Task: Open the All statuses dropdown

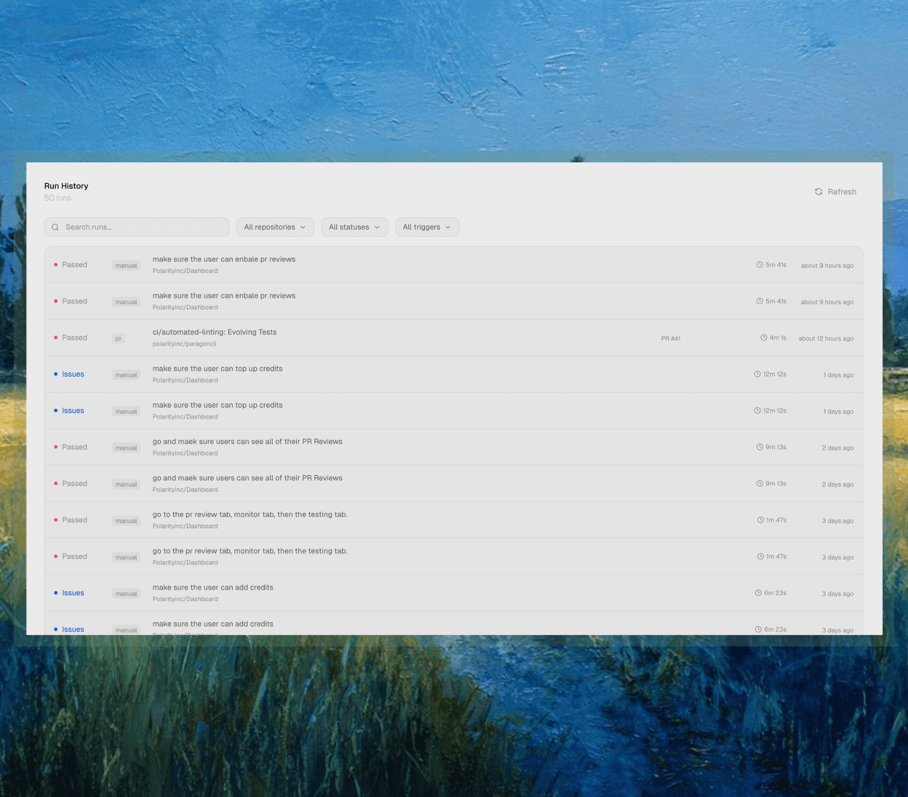Action: 354,227
